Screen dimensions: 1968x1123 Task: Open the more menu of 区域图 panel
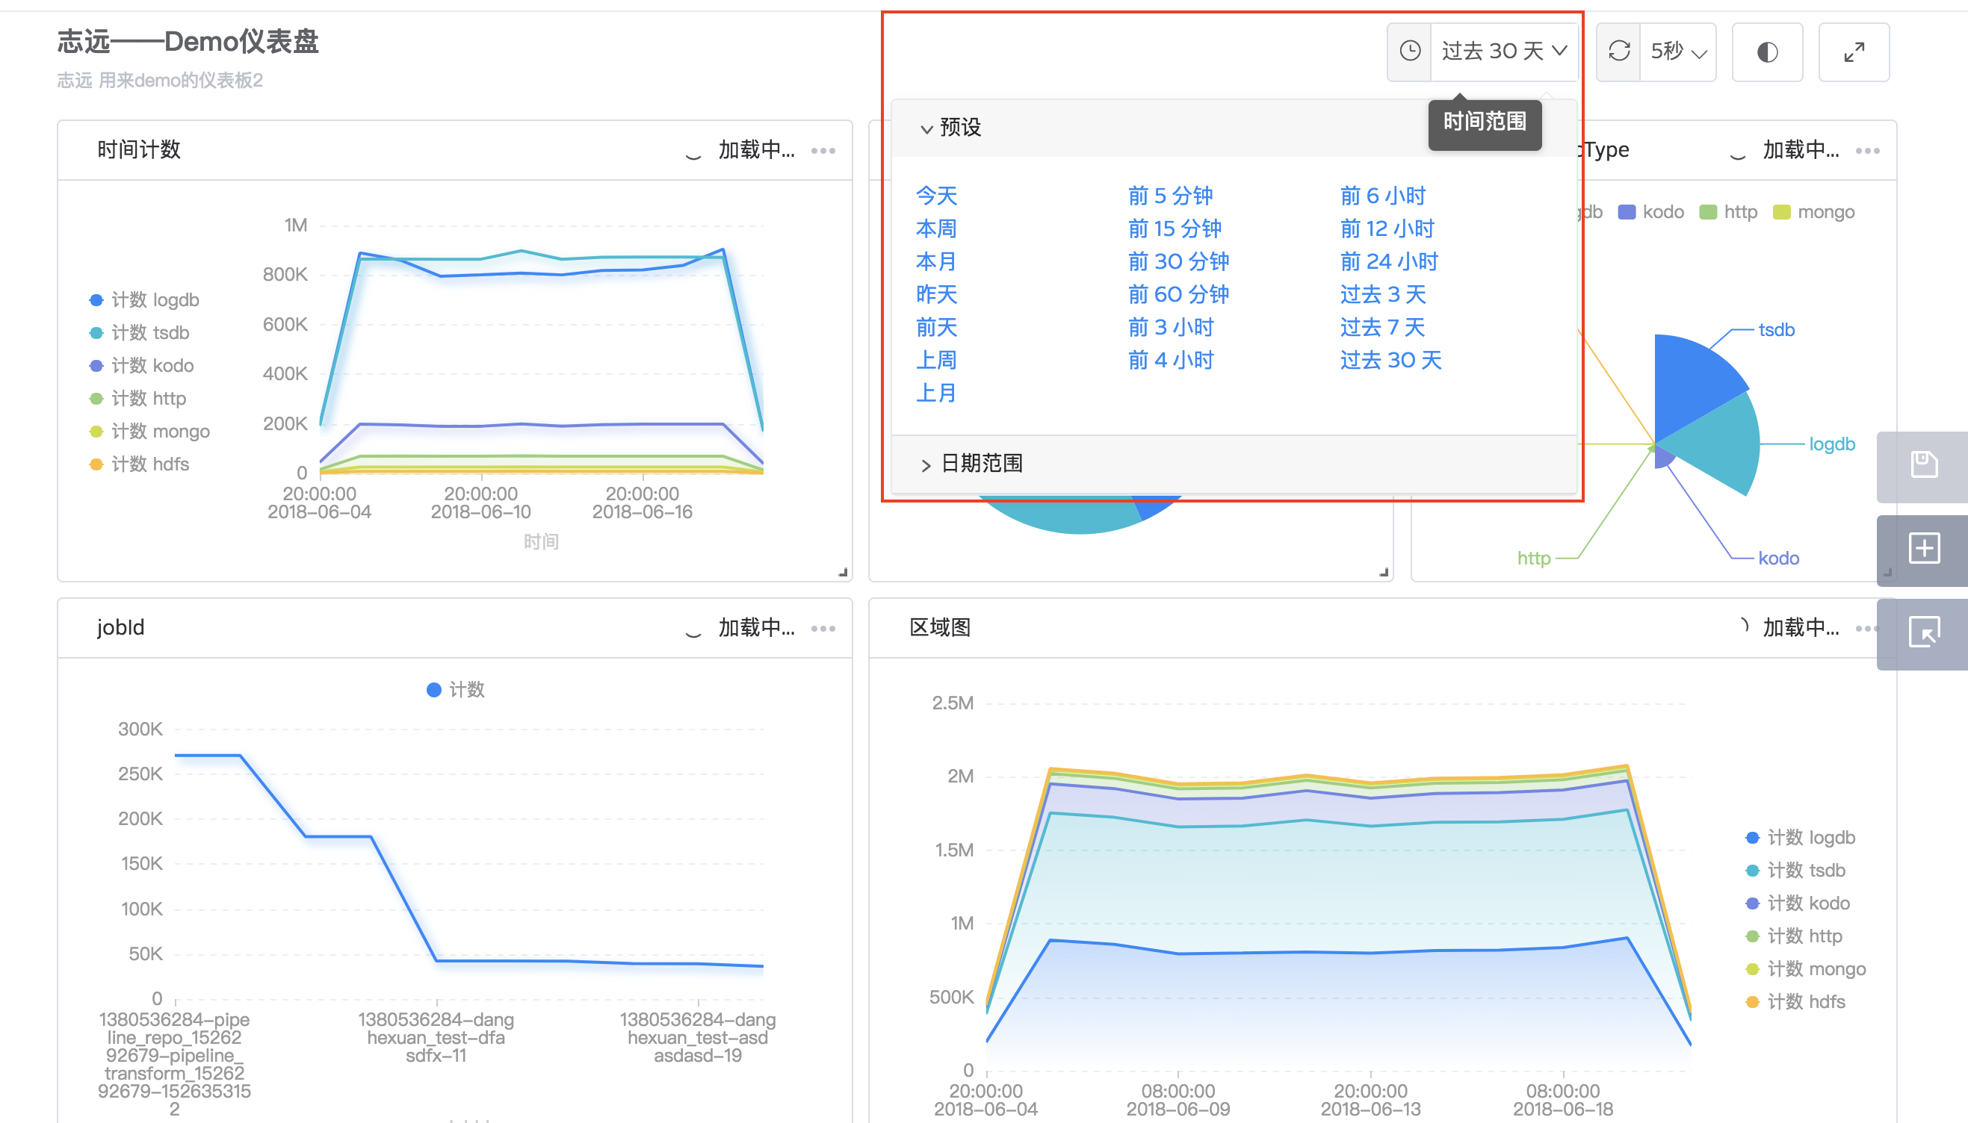tap(1866, 629)
